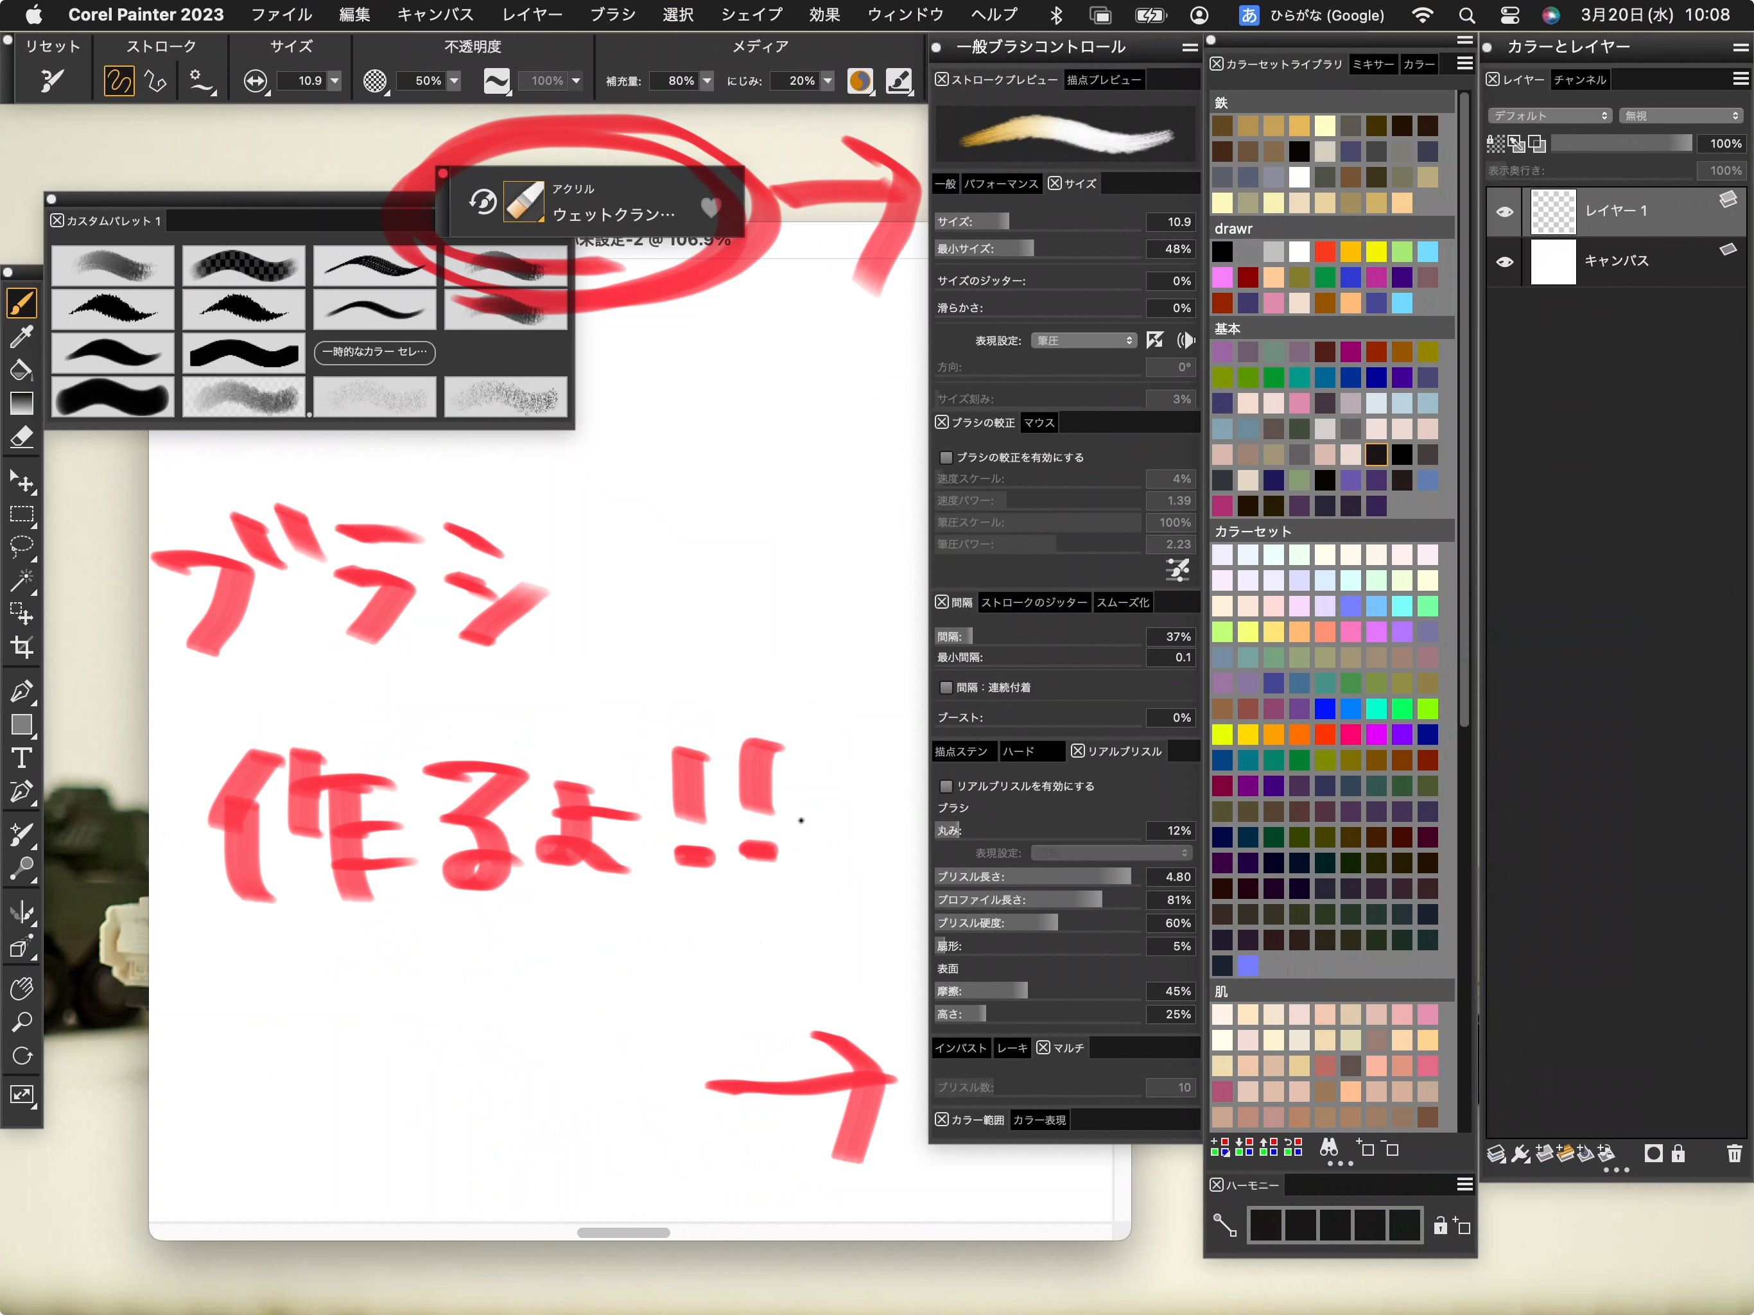The image size is (1754, 1315).
Task: Choose Straight Line Strokes icon
Action: click(155, 81)
